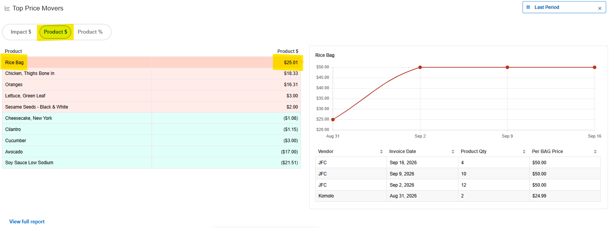
Task: Click the Sep 2 chart data point
Action: [x=420, y=67]
